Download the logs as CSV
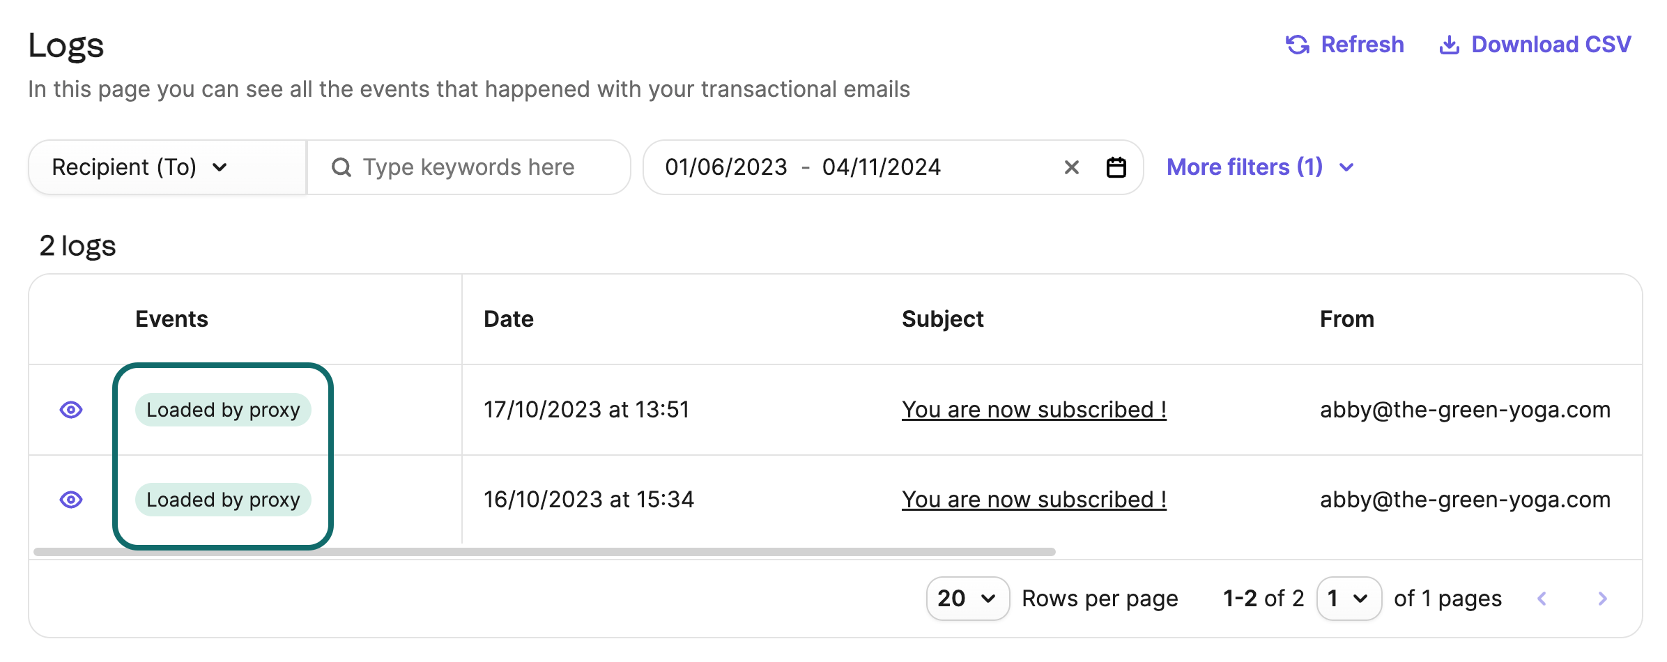The image size is (1667, 662). [x=1535, y=45]
